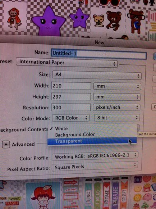Open the Size dropdown showing A4
This screenshot has width=156, height=209.
[97, 75]
